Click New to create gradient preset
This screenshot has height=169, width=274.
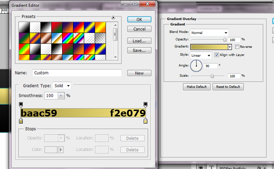[139, 73]
